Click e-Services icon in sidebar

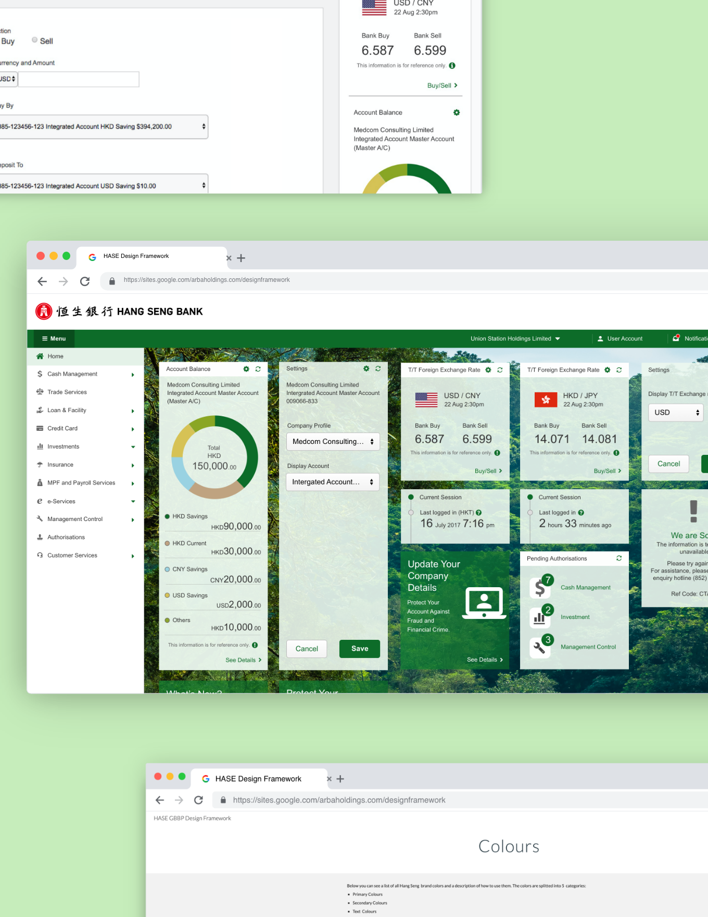tap(40, 501)
